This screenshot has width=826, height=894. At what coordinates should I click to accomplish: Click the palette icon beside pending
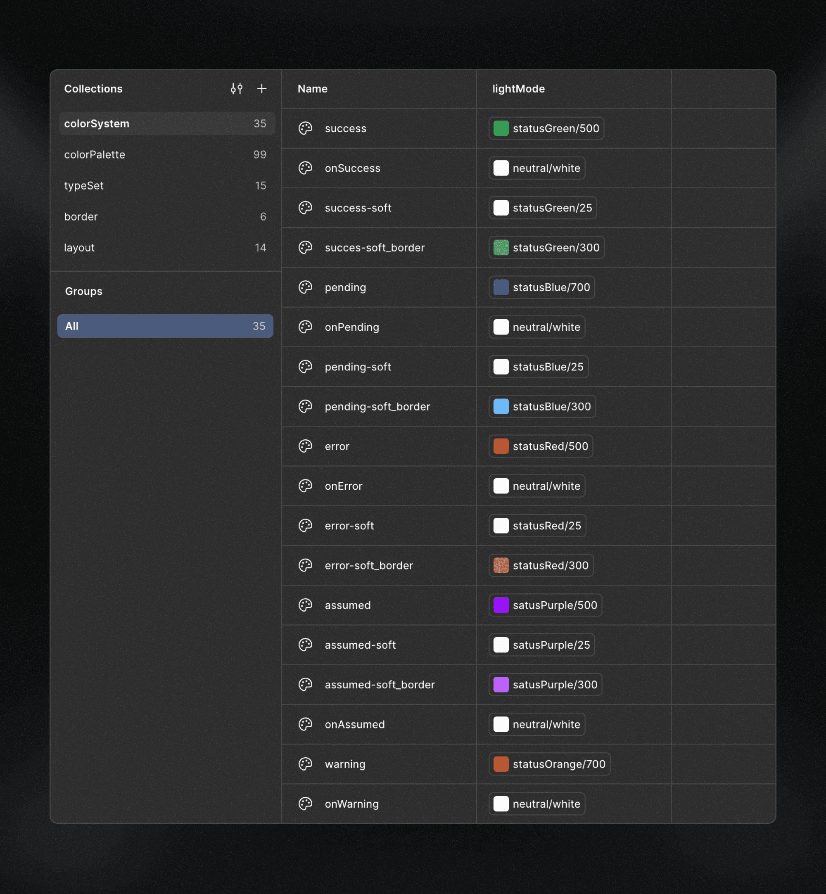pos(305,287)
